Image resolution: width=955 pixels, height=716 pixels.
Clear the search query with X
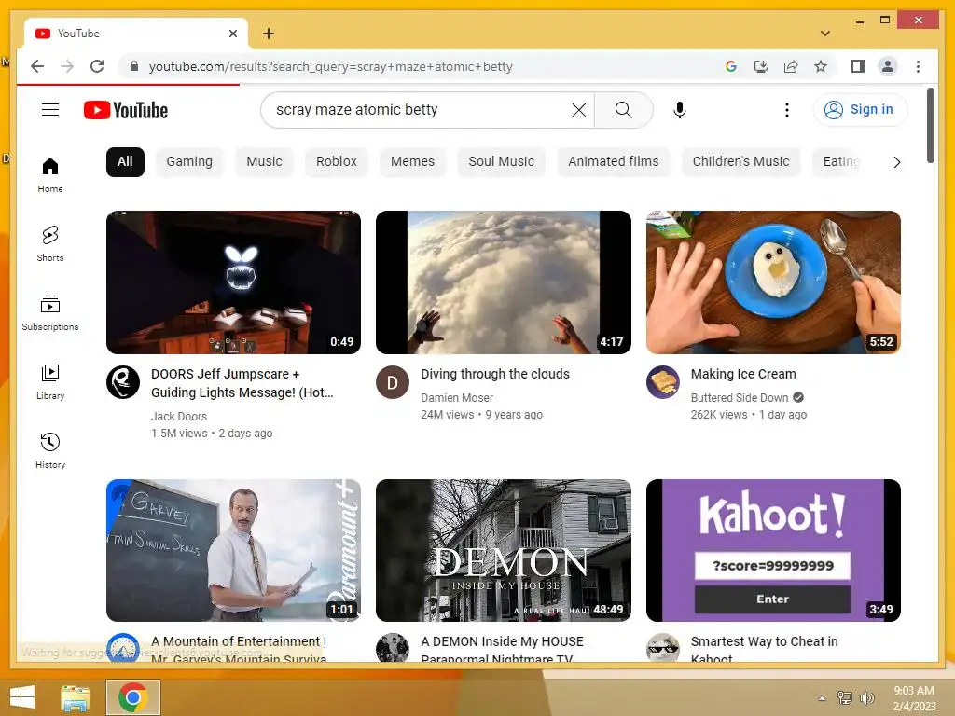click(x=578, y=110)
